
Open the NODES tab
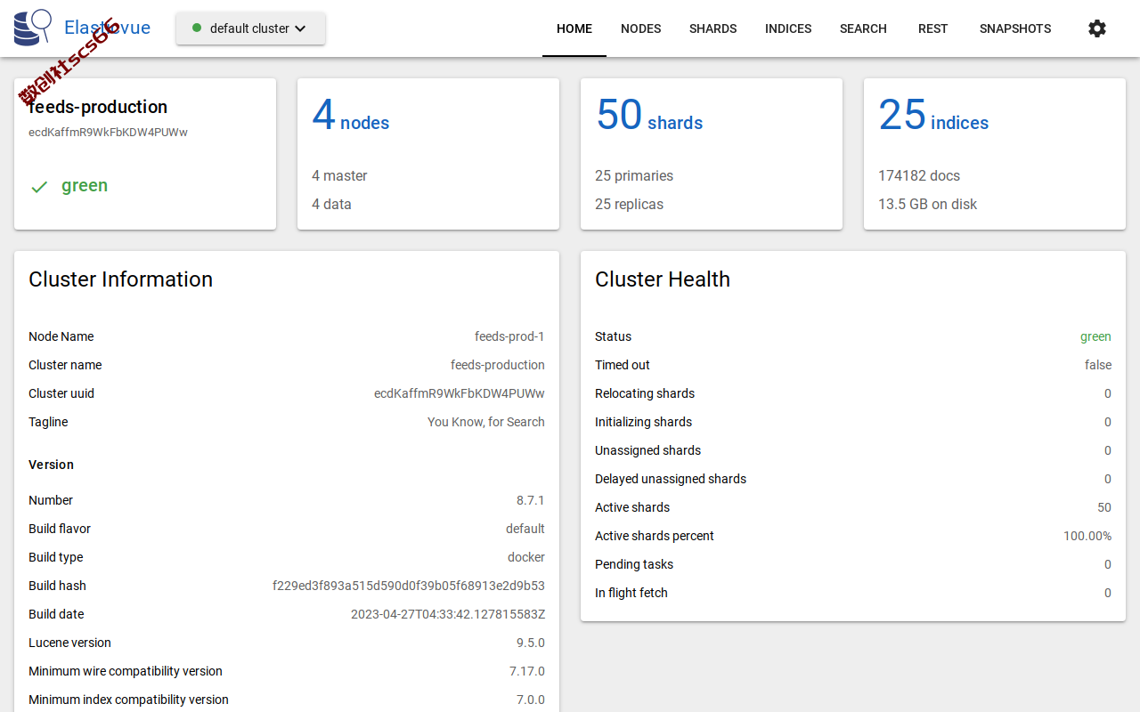click(641, 28)
